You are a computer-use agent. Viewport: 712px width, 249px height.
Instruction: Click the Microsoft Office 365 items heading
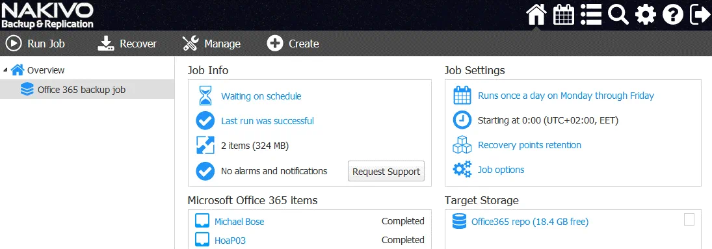[252, 200]
